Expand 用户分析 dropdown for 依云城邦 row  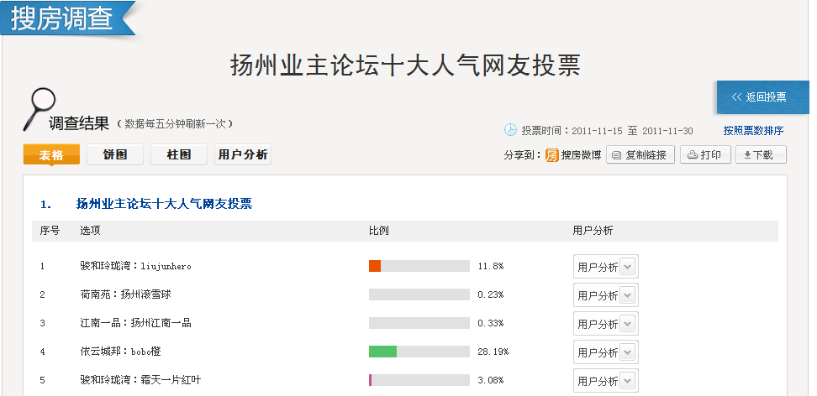tap(605, 352)
